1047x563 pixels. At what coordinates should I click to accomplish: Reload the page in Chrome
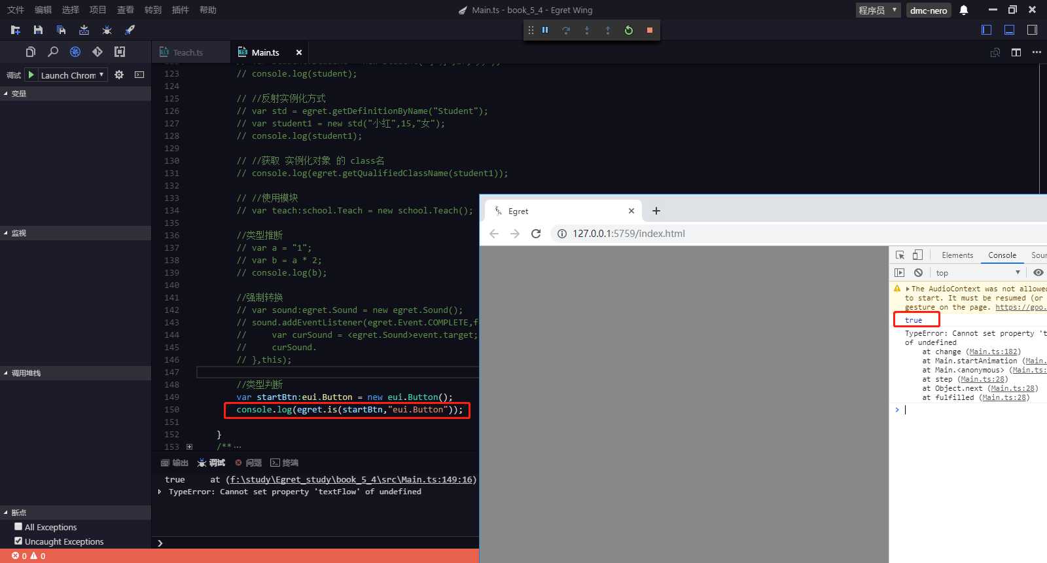point(536,234)
